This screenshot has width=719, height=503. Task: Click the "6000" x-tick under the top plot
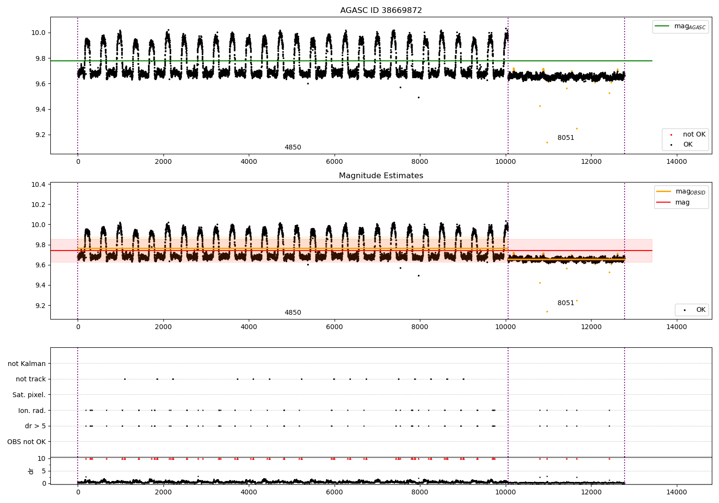(x=335, y=162)
